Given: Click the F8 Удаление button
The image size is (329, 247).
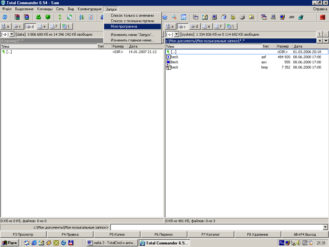Looking at the screenshot, I should [x=258, y=234].
